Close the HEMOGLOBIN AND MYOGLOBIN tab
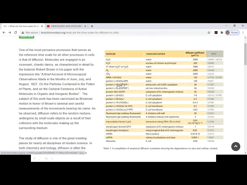247x185 pixels. (85, 26)
